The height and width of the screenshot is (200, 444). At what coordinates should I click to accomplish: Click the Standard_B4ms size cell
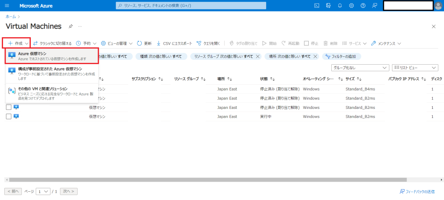pyautogui.click(x=360, y=89)
